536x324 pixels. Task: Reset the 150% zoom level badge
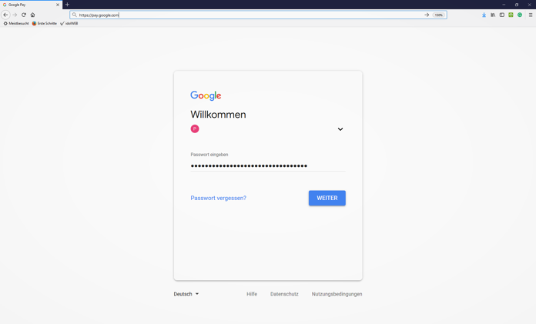pyautogui.click(x=438, y=15)
